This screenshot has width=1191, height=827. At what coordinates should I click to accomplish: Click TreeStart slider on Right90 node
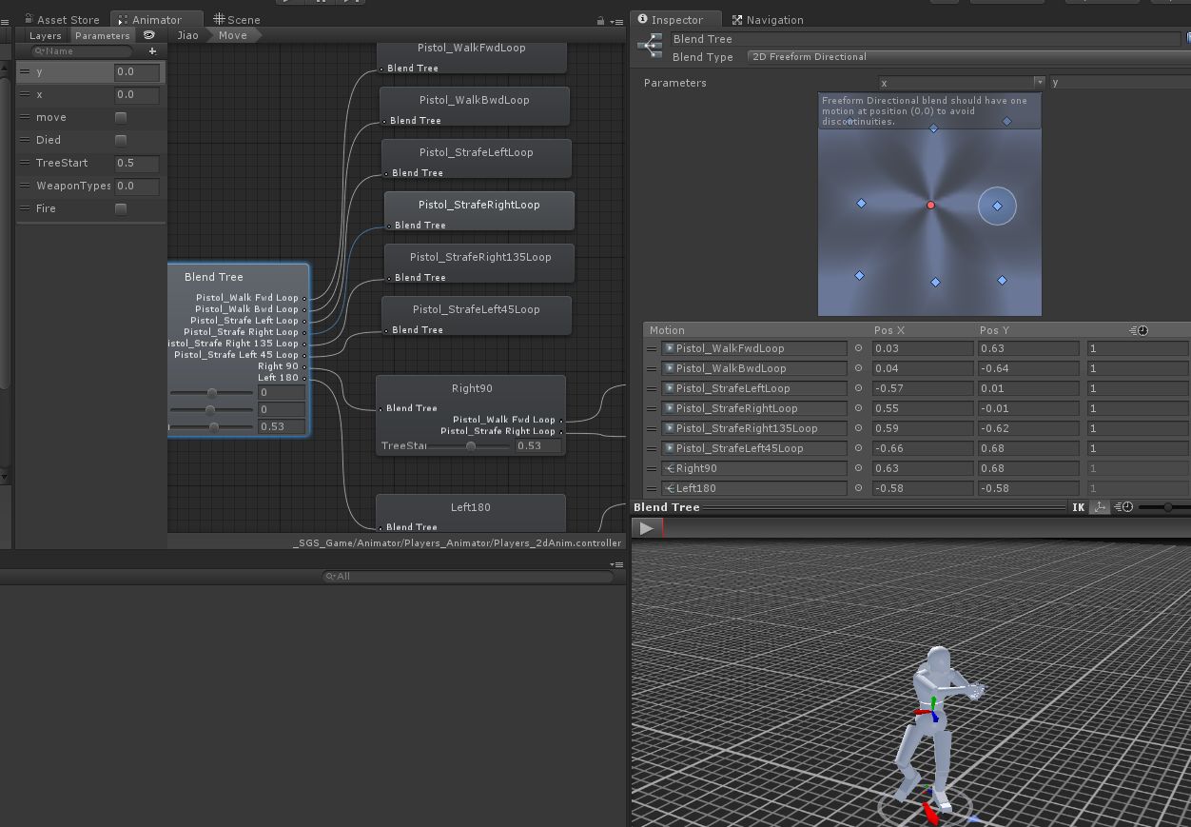point(470,446)
